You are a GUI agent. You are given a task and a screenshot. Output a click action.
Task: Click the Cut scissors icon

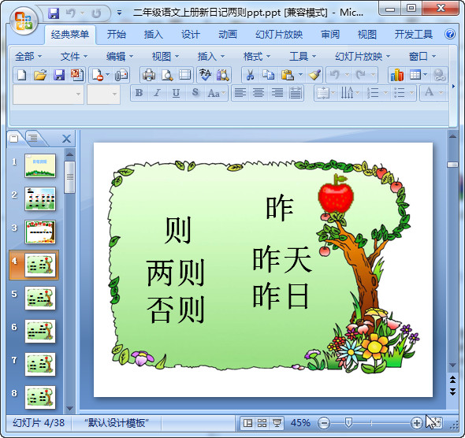(x=251, y=75)
